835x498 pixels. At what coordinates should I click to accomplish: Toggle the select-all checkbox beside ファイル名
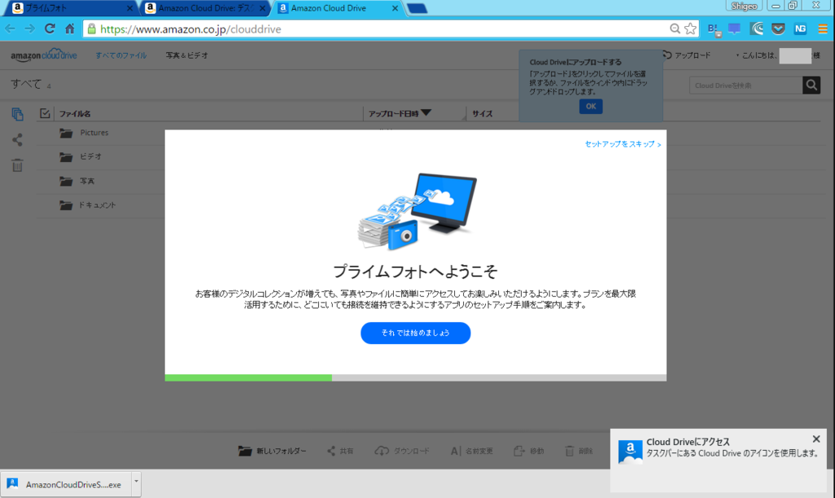click(45, 113)
